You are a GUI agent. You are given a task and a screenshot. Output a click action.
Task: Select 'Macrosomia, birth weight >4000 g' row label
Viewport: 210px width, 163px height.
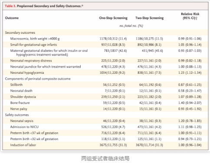(35, 39)
